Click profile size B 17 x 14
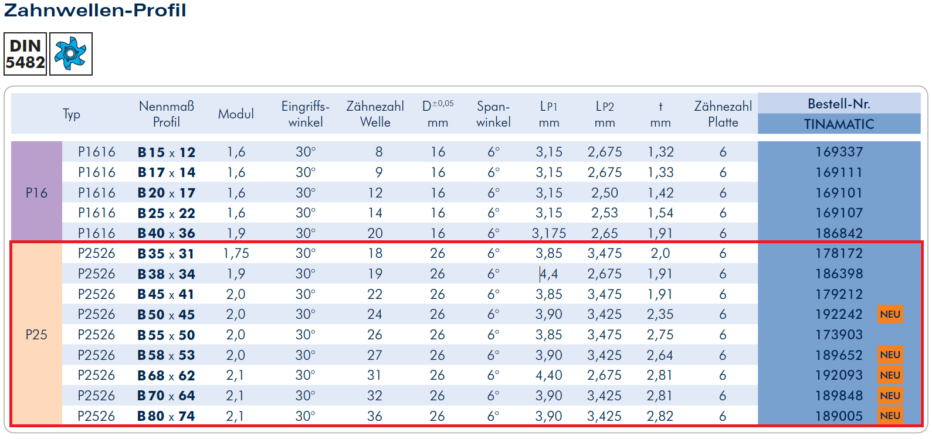Viewport: 932px width, 439px height. point(167,172)
